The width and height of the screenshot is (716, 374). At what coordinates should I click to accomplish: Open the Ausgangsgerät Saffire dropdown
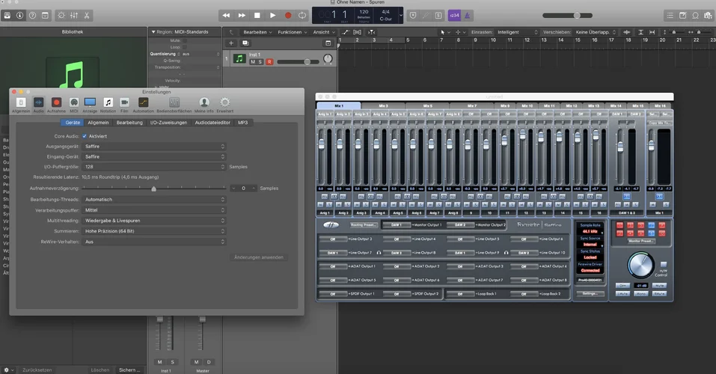coord(153,147)
